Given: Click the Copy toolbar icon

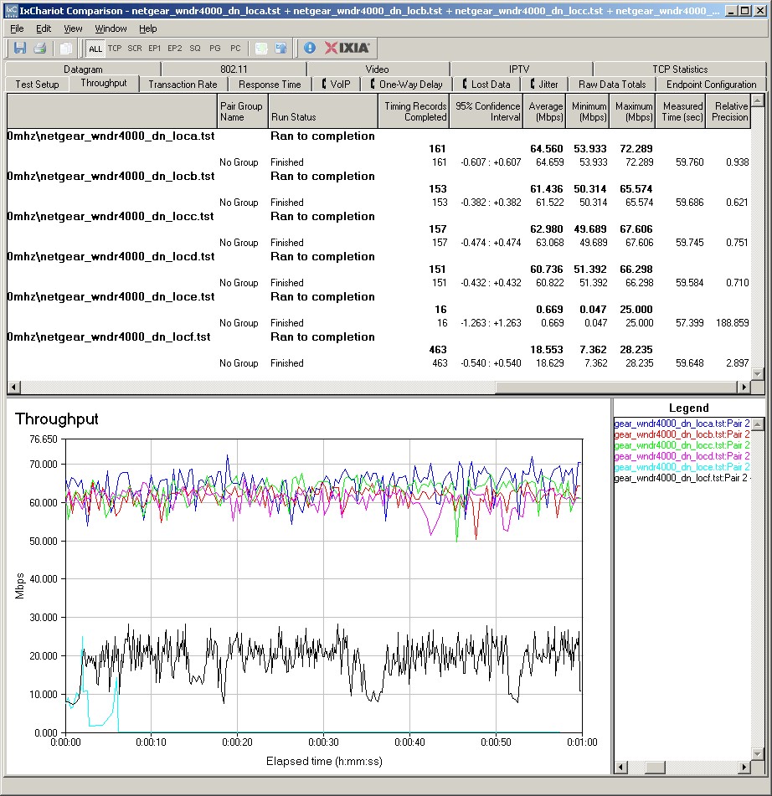Looking at the screenshot, I should (x=65, y=49).
